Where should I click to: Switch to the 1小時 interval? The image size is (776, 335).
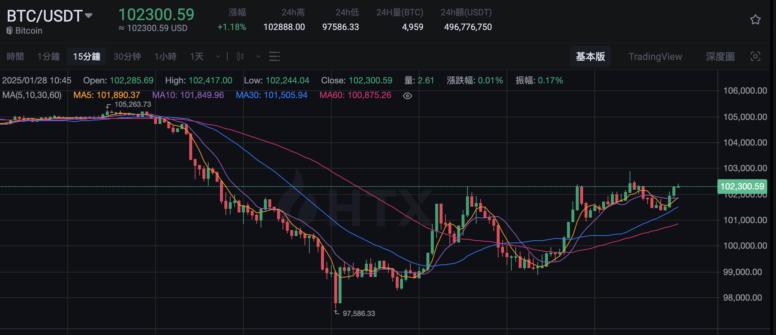(x=165, y=56)
